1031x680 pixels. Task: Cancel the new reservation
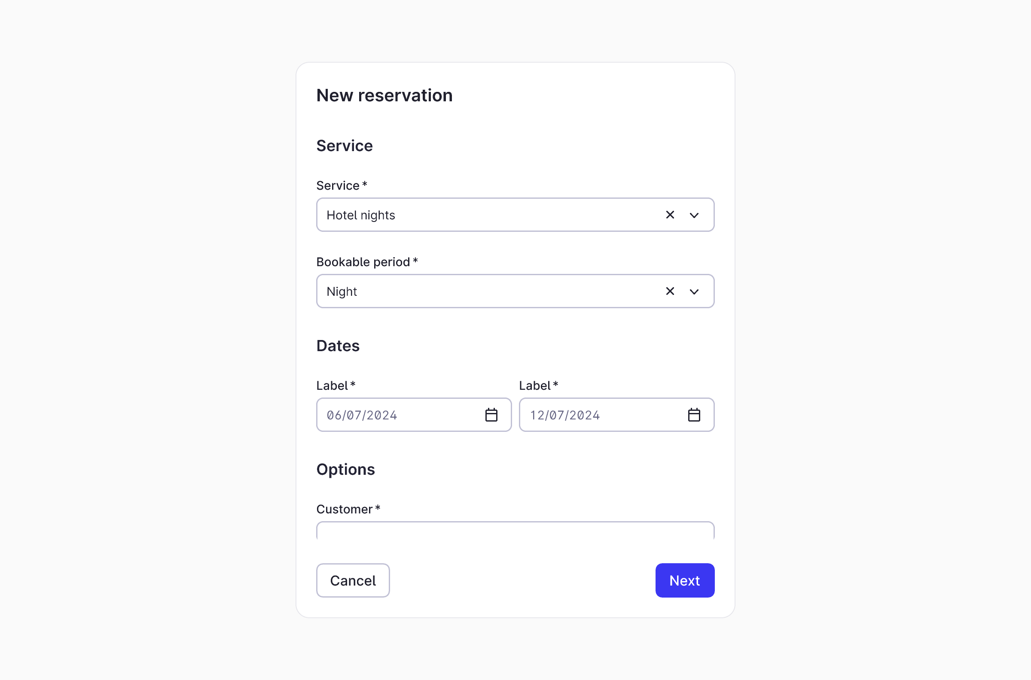pyautogui.click(x=352, y=580)
